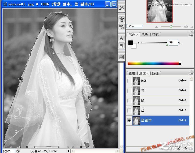Select the 蓝 副本 channel row
195x153 pixels.
point(158,120)
